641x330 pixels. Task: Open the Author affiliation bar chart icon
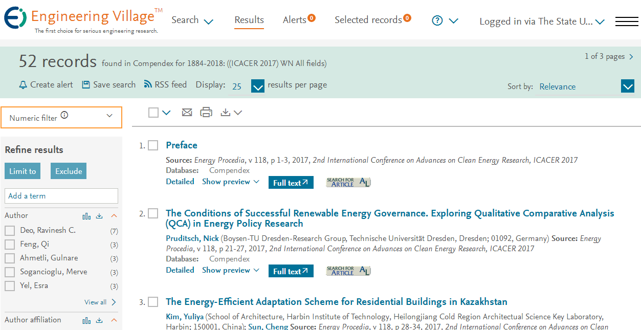(x=86, y=320)
